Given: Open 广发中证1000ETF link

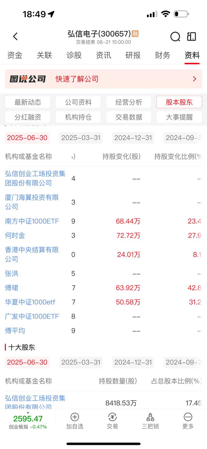Looking at the screenshot, I should click(32, 316).
